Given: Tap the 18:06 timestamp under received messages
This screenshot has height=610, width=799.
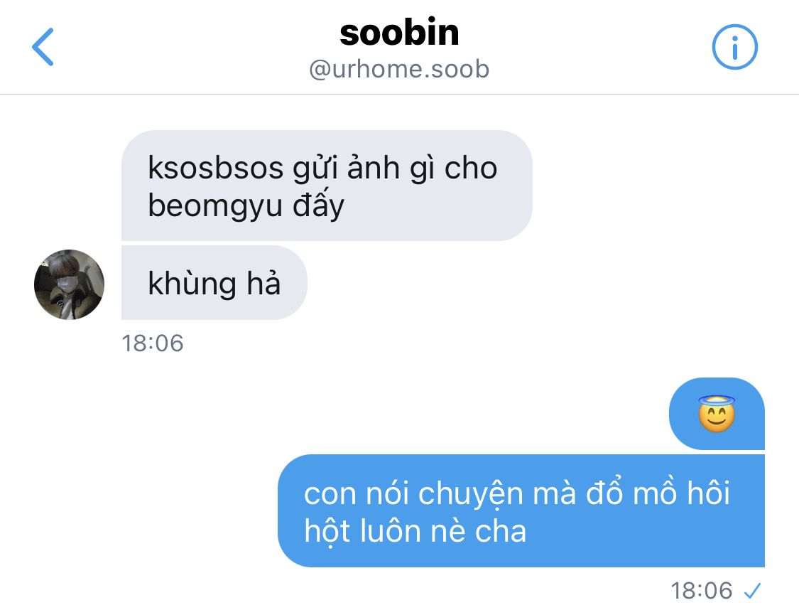Looking at the screenshot, I should click(153, 343).
